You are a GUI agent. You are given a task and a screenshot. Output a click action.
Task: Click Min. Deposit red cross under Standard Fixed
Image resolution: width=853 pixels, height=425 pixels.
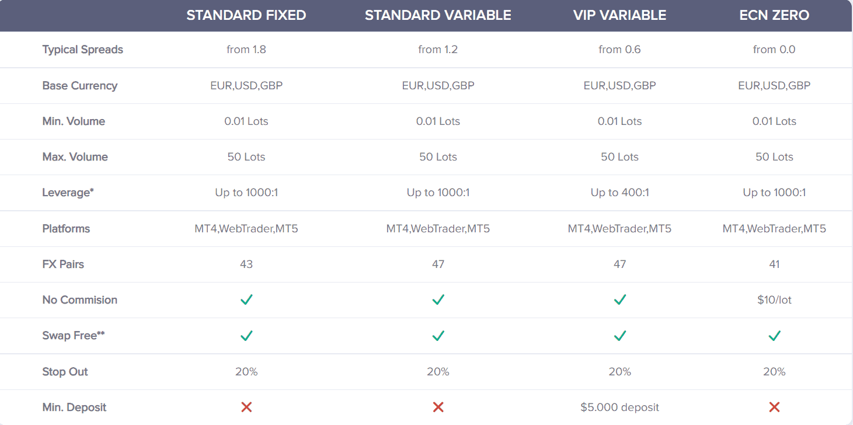[x=246, y=407]
